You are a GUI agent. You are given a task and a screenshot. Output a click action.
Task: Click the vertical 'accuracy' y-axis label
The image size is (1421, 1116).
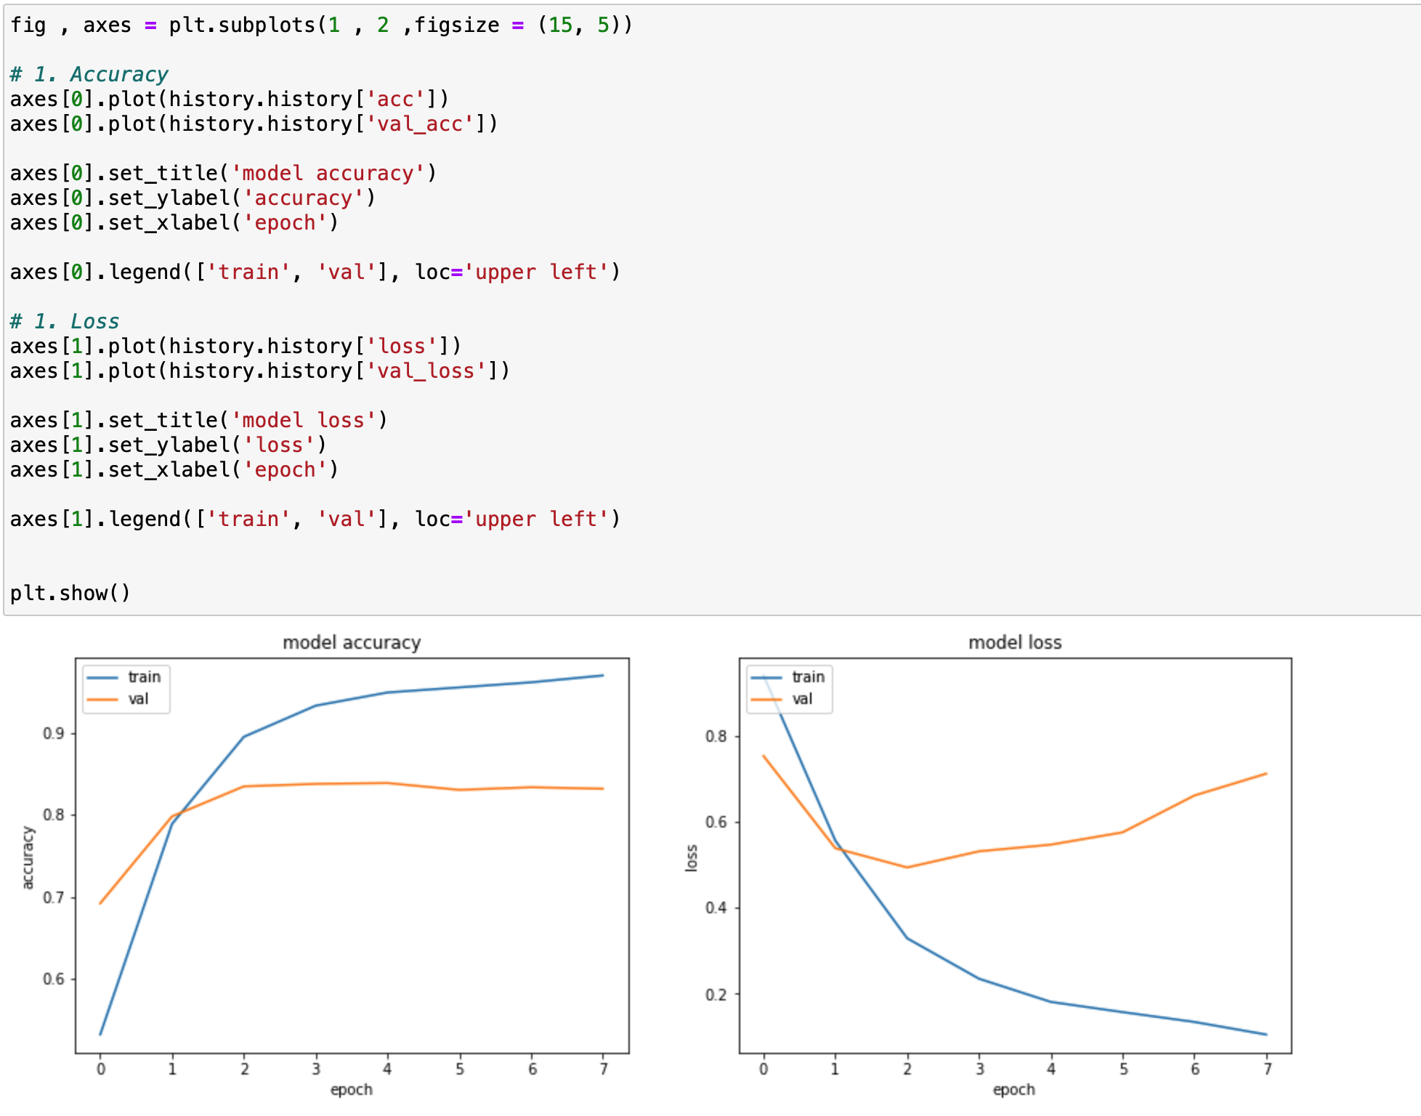28,857
